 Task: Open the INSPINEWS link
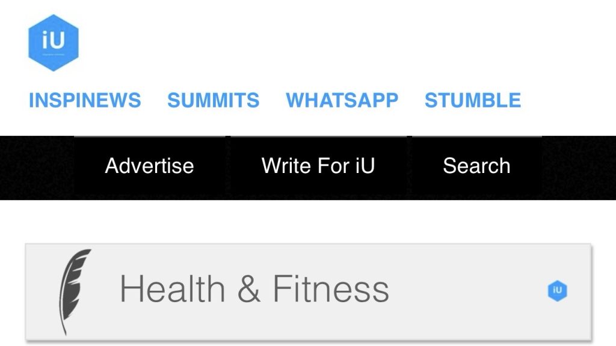[85, 100]
